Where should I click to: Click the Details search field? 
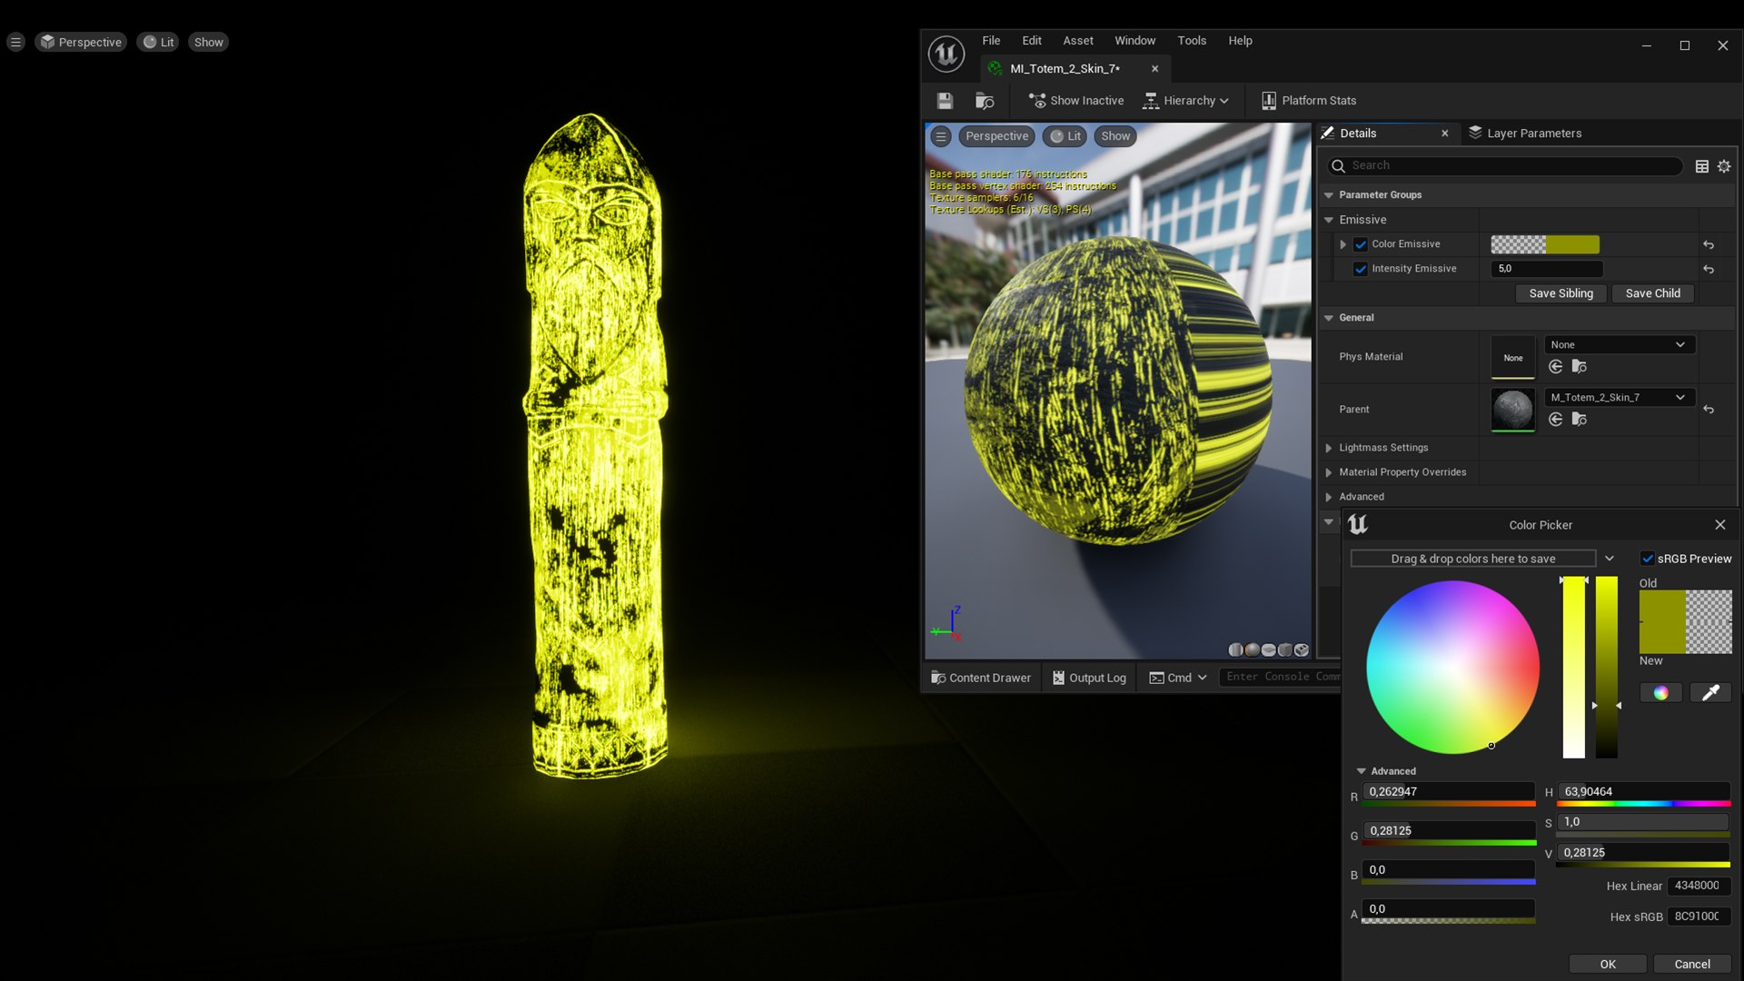tap(1505, 166)
